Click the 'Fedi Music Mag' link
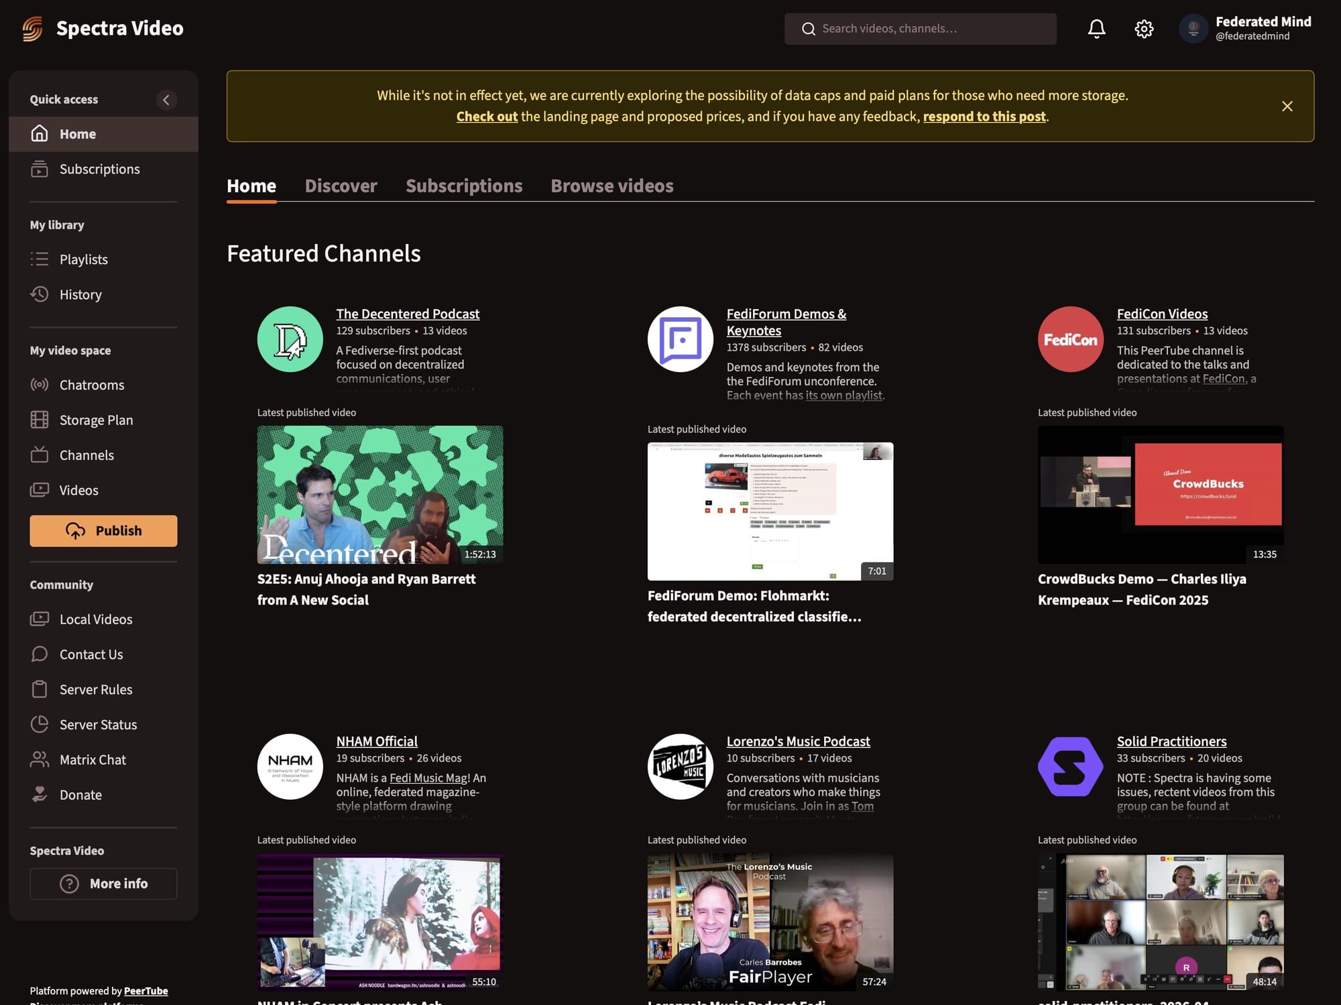 (x=428, y=778)
